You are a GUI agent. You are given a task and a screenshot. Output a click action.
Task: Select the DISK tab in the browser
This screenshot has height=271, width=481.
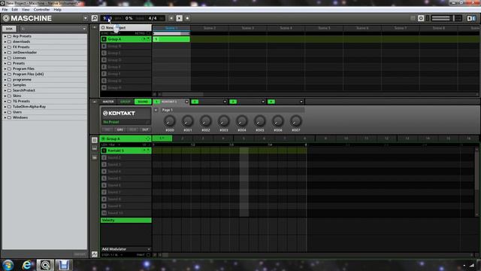tap(9, 29)
